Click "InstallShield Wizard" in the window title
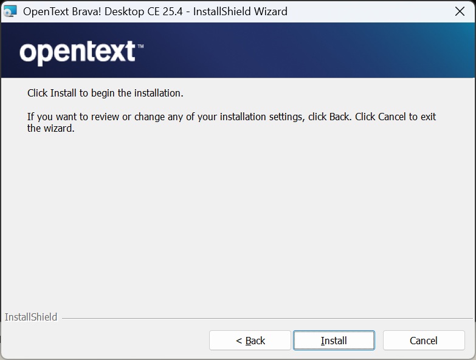The width and height of the screenshot is (476, 360). [240, 12]
